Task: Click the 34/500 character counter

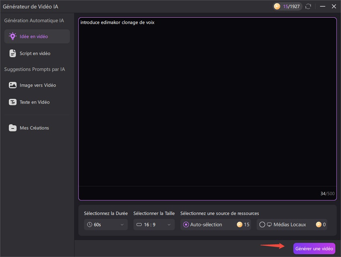Action: click(x=327, y=194)
